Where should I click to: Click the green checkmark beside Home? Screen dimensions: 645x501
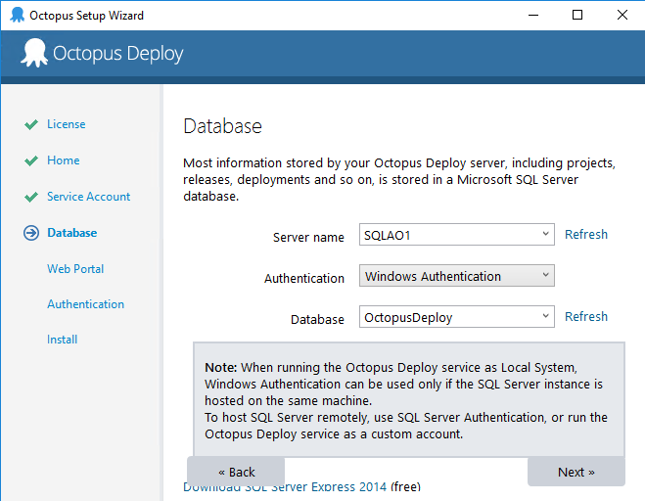click(x=31, y=160)
